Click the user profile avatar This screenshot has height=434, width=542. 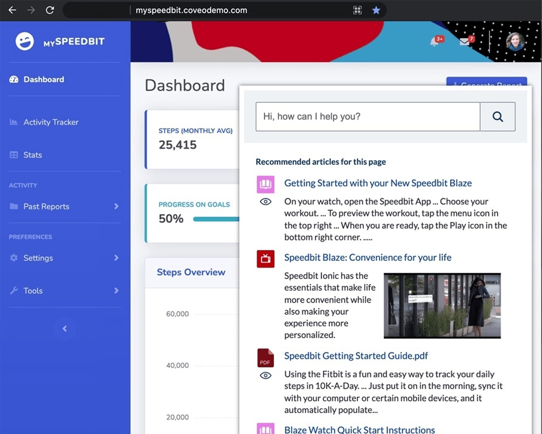tap(515, 42)
